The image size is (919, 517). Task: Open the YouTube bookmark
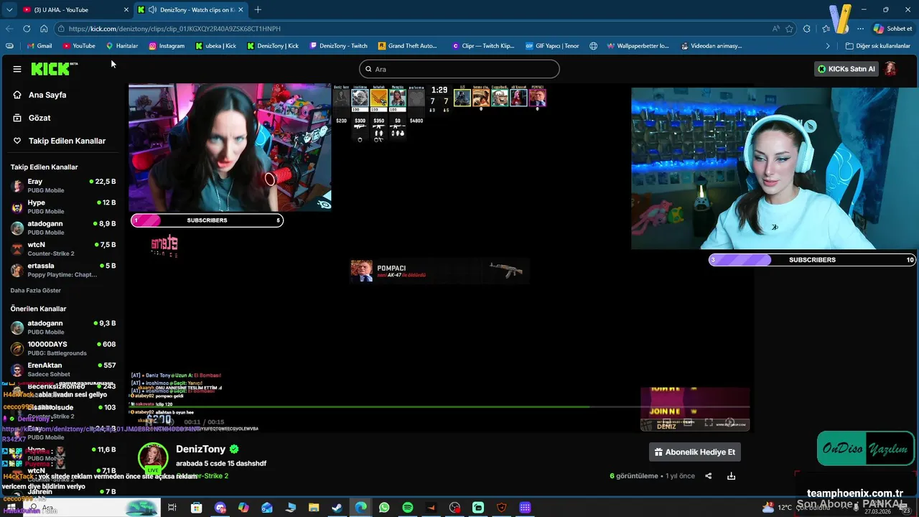(x=79, y=46)
